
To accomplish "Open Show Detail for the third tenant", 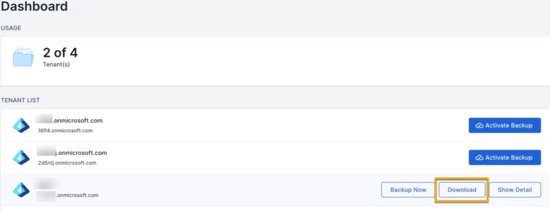I will pos(515,190).
